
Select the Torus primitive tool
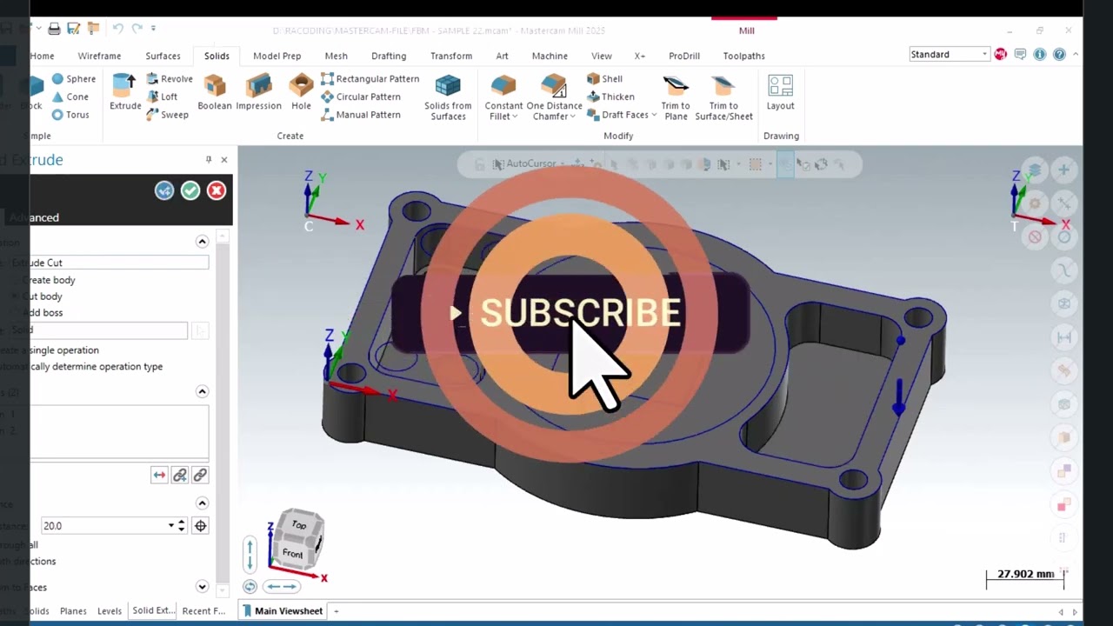pyautogui.click(x=70, y=115)
